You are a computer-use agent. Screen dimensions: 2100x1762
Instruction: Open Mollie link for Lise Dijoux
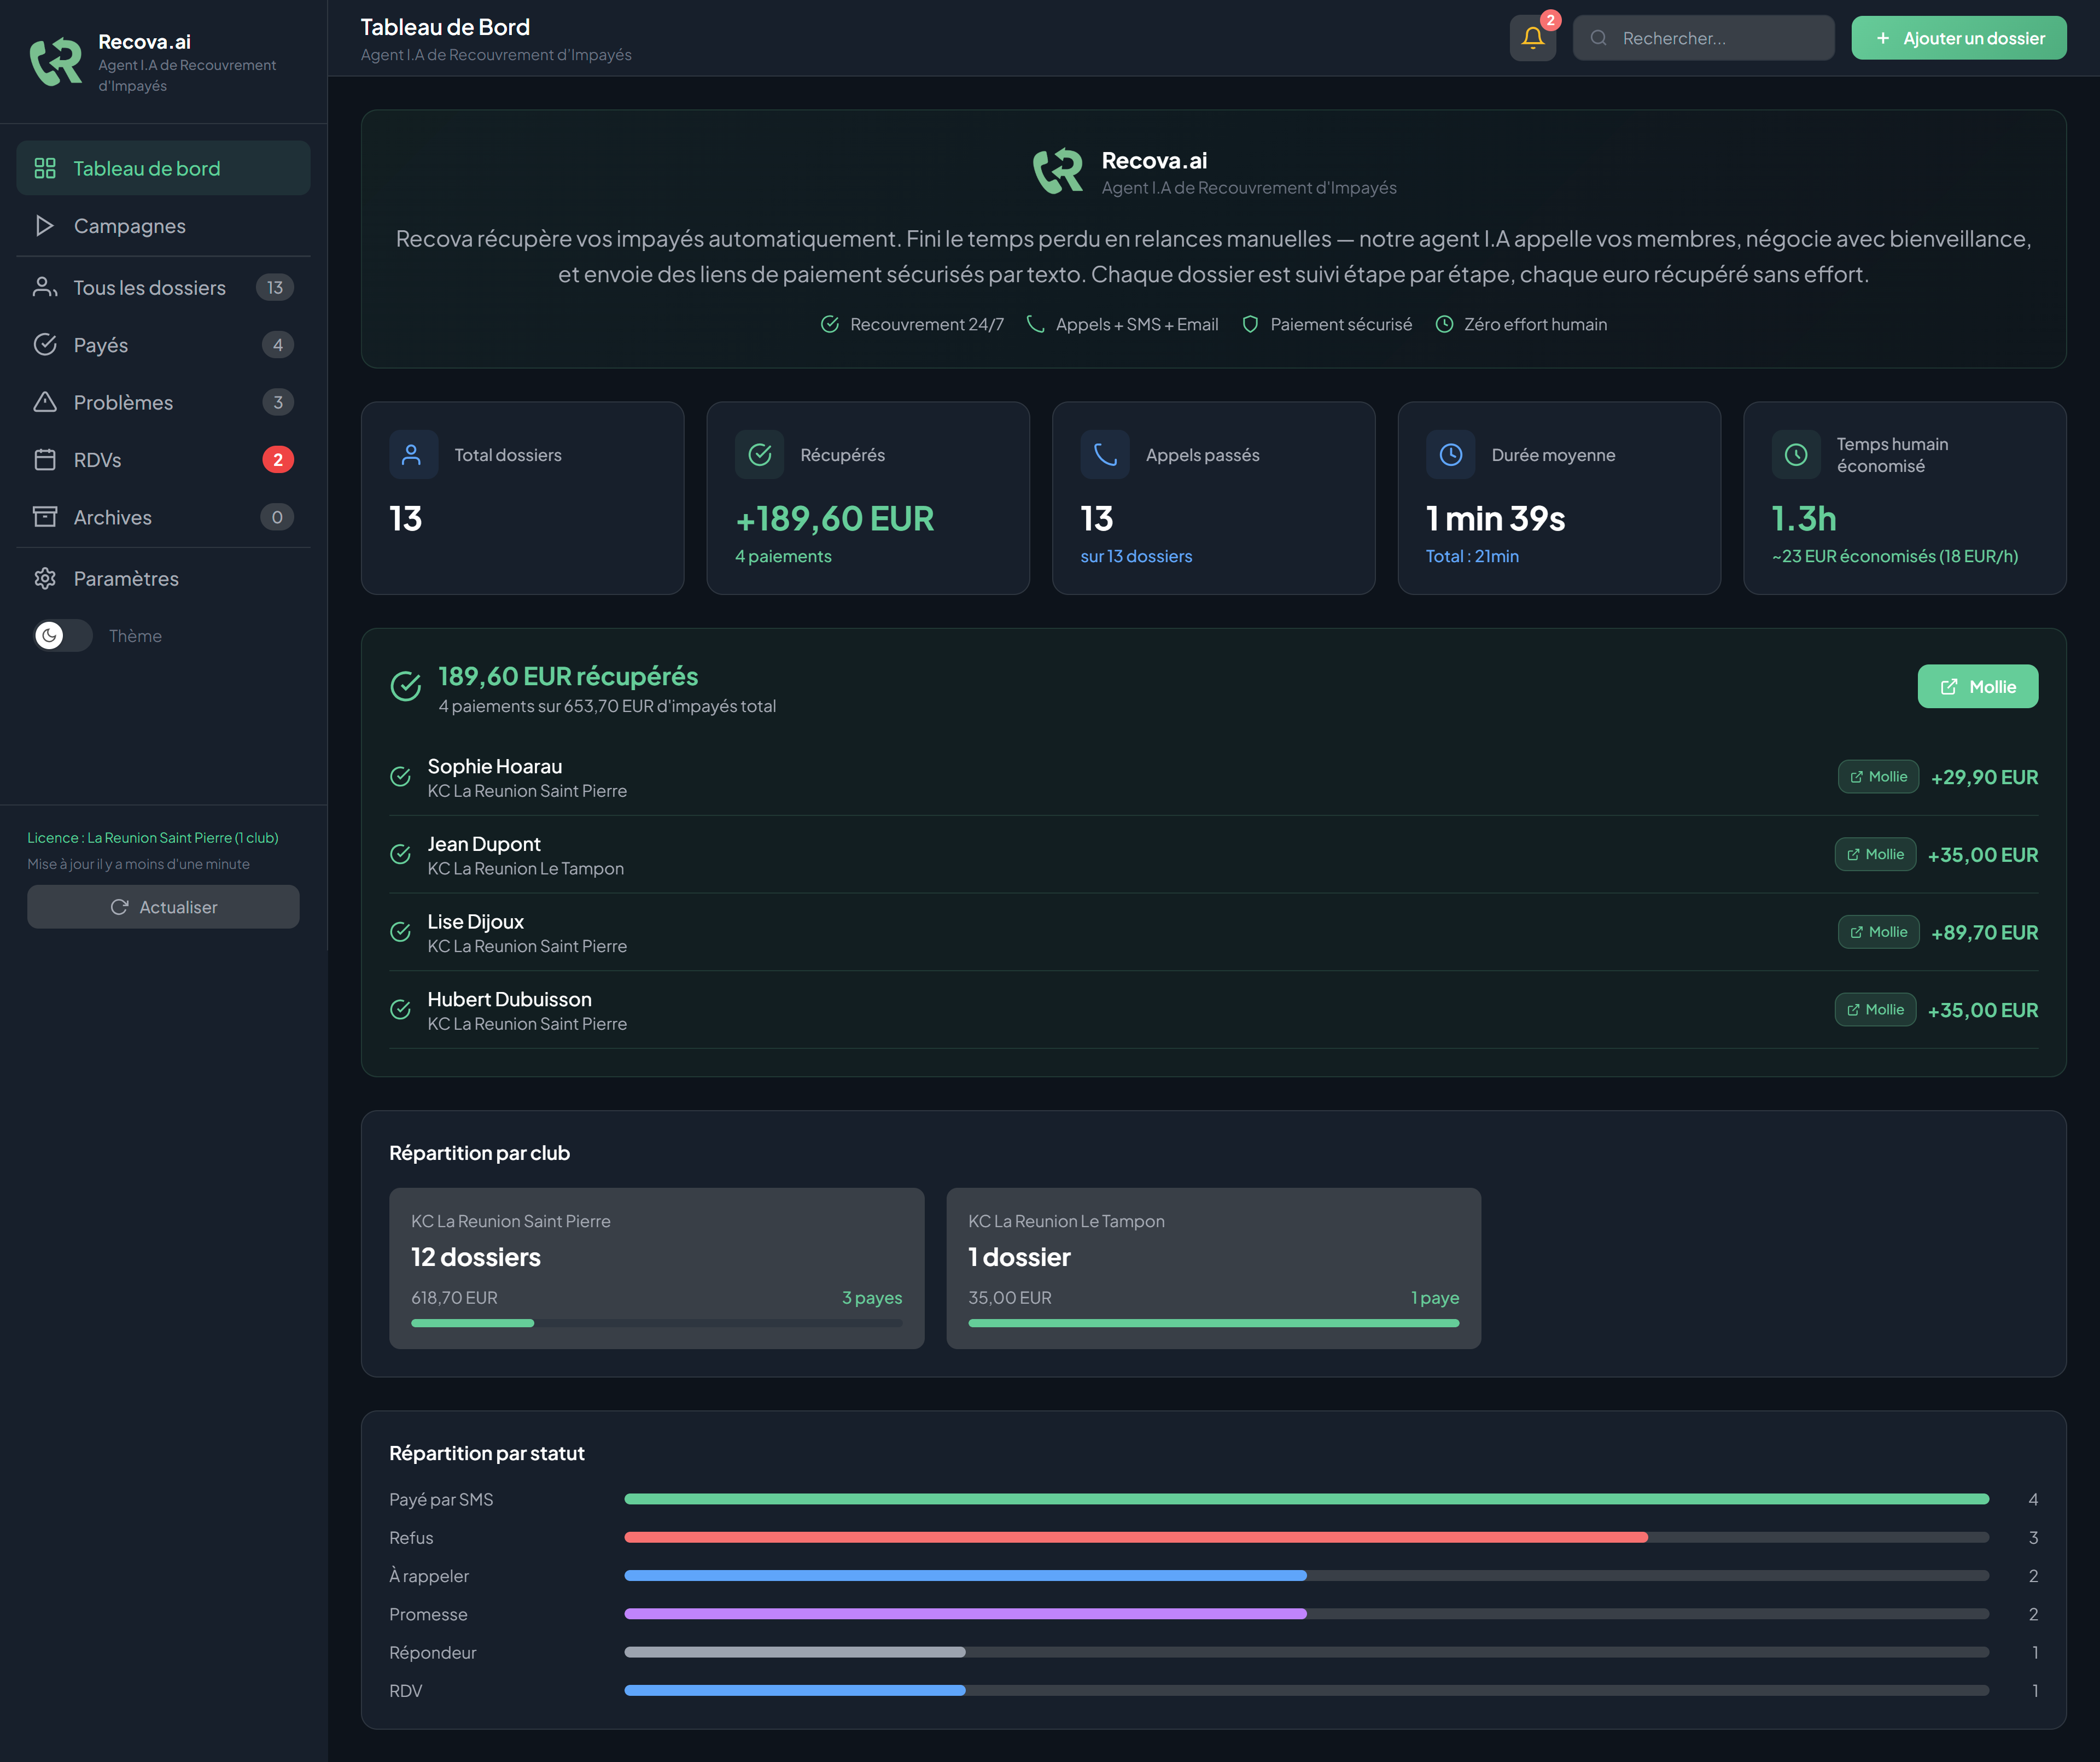click(1878, 932)
